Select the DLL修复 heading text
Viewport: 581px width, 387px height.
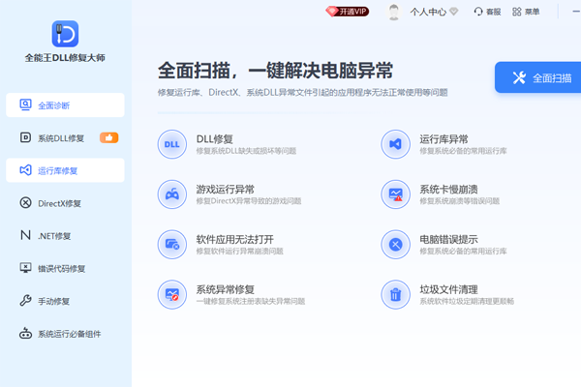click(x=215, y=139)
